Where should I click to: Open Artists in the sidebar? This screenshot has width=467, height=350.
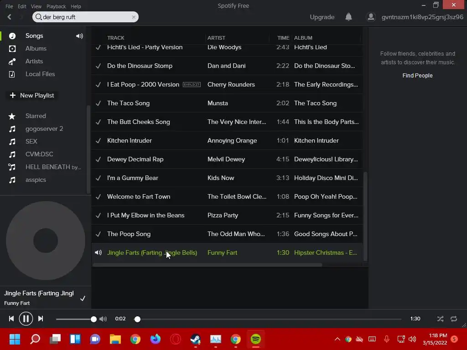34,62
